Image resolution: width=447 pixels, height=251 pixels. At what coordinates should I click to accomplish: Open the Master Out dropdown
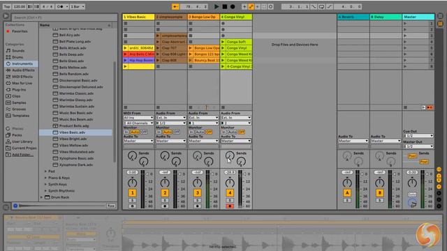[x=418, y=146]
